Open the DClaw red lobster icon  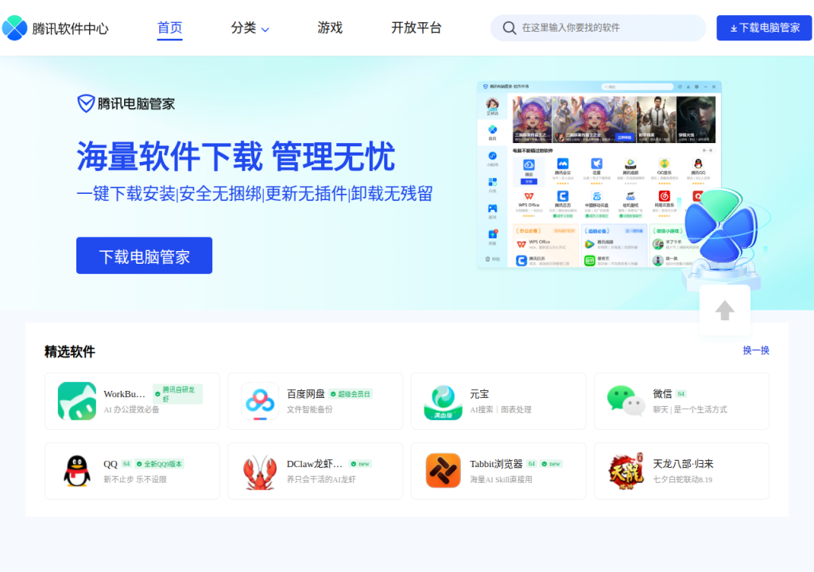point(260,471)
